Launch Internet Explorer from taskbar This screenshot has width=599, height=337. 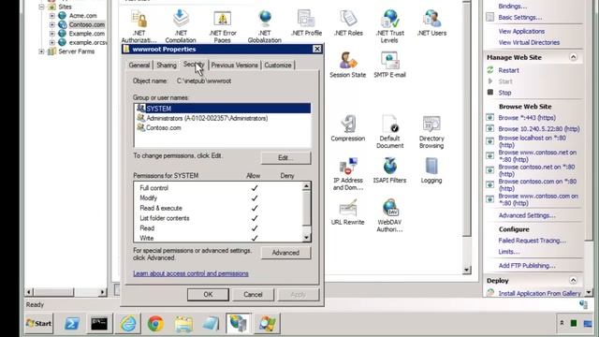click(x=128, y=324)
